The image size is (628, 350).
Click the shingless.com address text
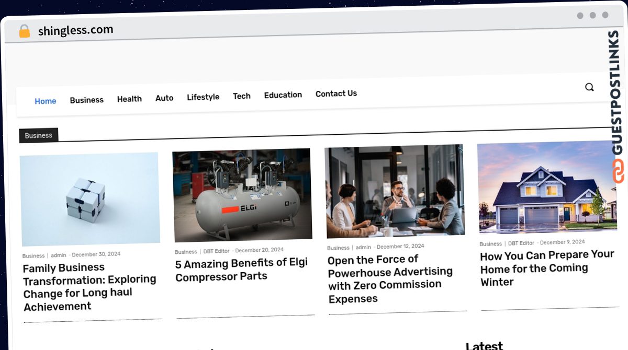tap(76, 30)
